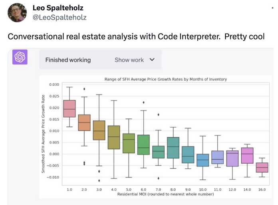Click the tweet text about Code Interpreter

click(136, 36)
